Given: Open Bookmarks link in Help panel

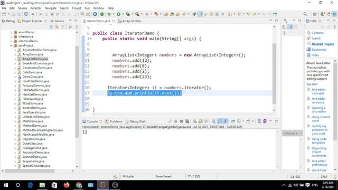Looking at the screenshot, I should coord(319,50).
